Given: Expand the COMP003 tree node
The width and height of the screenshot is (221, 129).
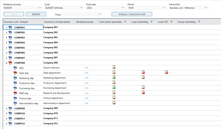Looking at the screenshot, I should 6,38.
